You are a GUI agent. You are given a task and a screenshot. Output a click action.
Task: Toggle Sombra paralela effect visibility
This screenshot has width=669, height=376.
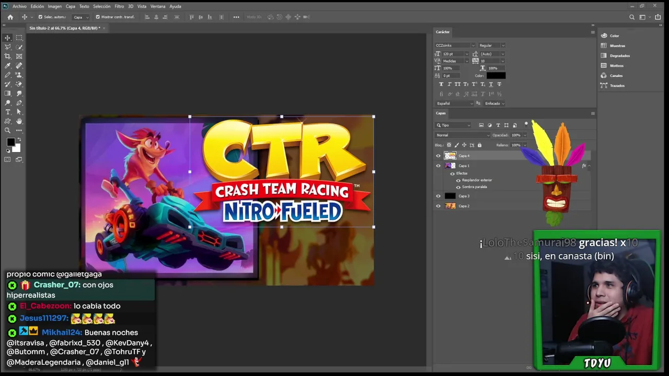[x=458, y=187]
